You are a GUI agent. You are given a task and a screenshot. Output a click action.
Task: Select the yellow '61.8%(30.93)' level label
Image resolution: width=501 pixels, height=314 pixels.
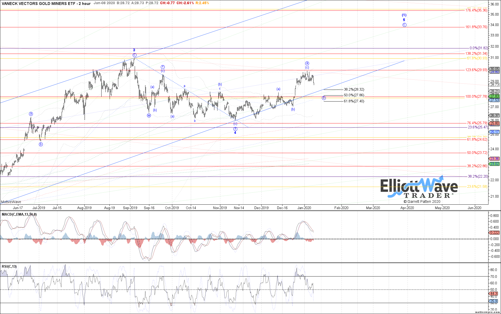pos(477,58)
